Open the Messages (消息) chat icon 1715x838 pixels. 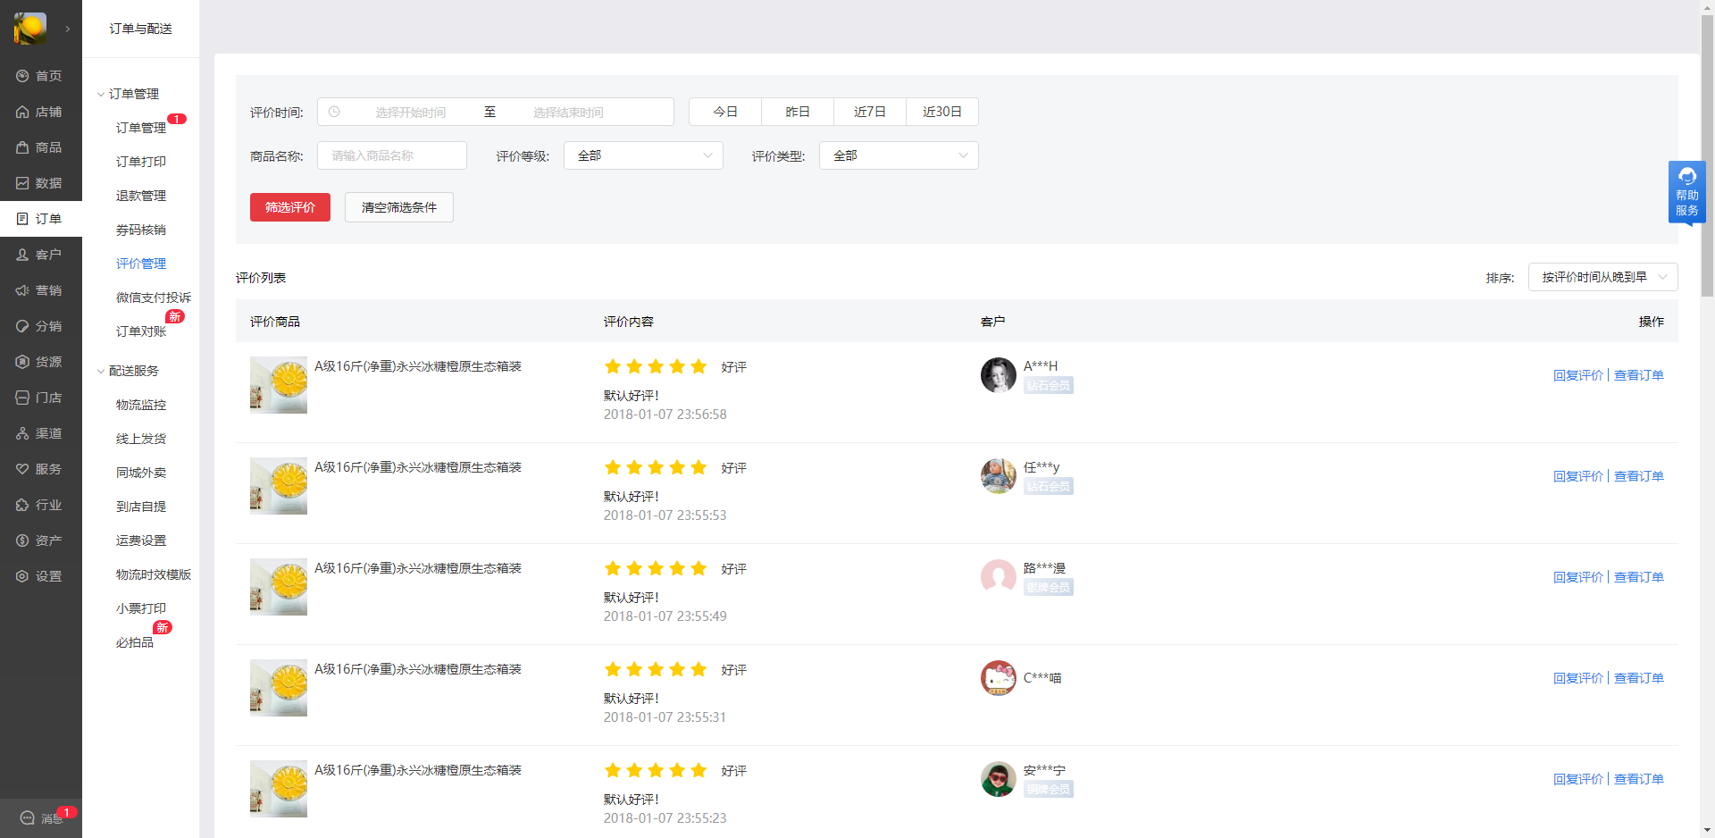point(28,817)
